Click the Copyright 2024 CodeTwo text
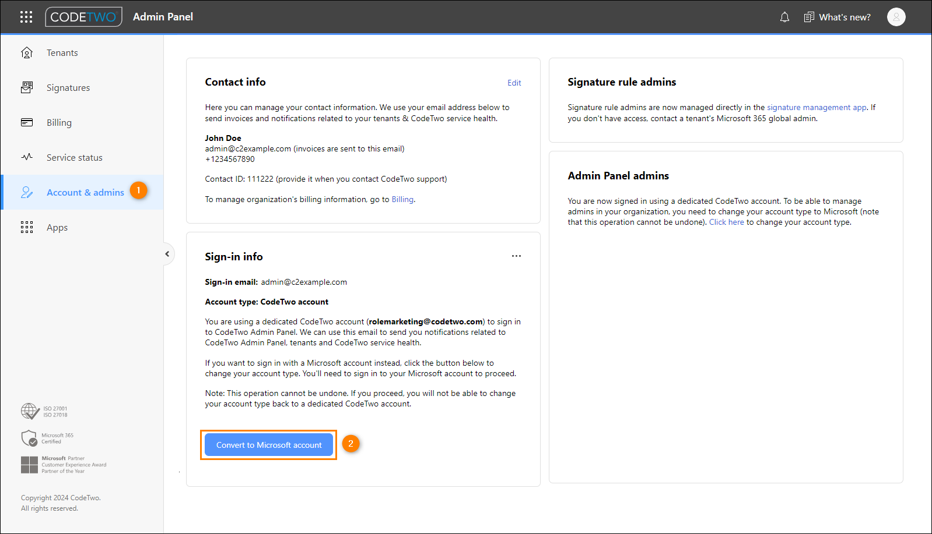Viewport: 932px width, 534px height. pos(61,498)
